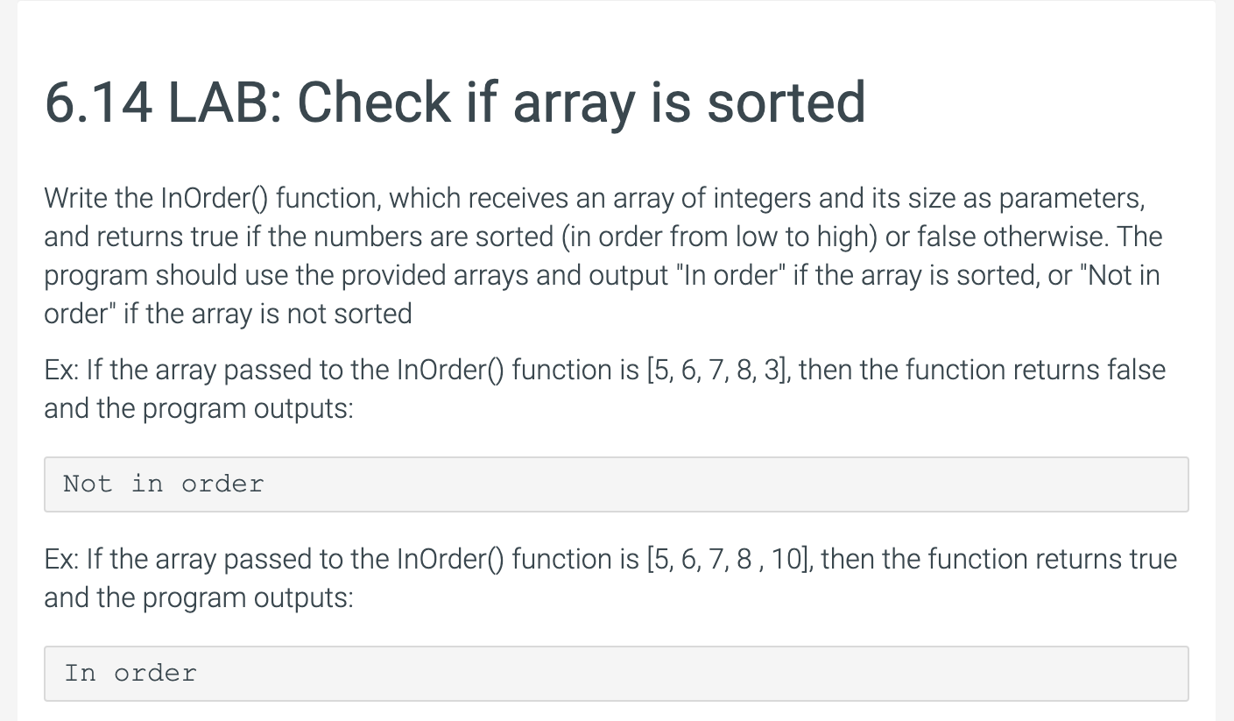Click the "Not in order" code output box
The image size is (1234, 721).
coord(617,484)
